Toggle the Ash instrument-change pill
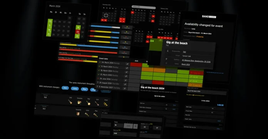Viewport: 268px width, 139px height. pyautogui.click(x=65, y=88)
